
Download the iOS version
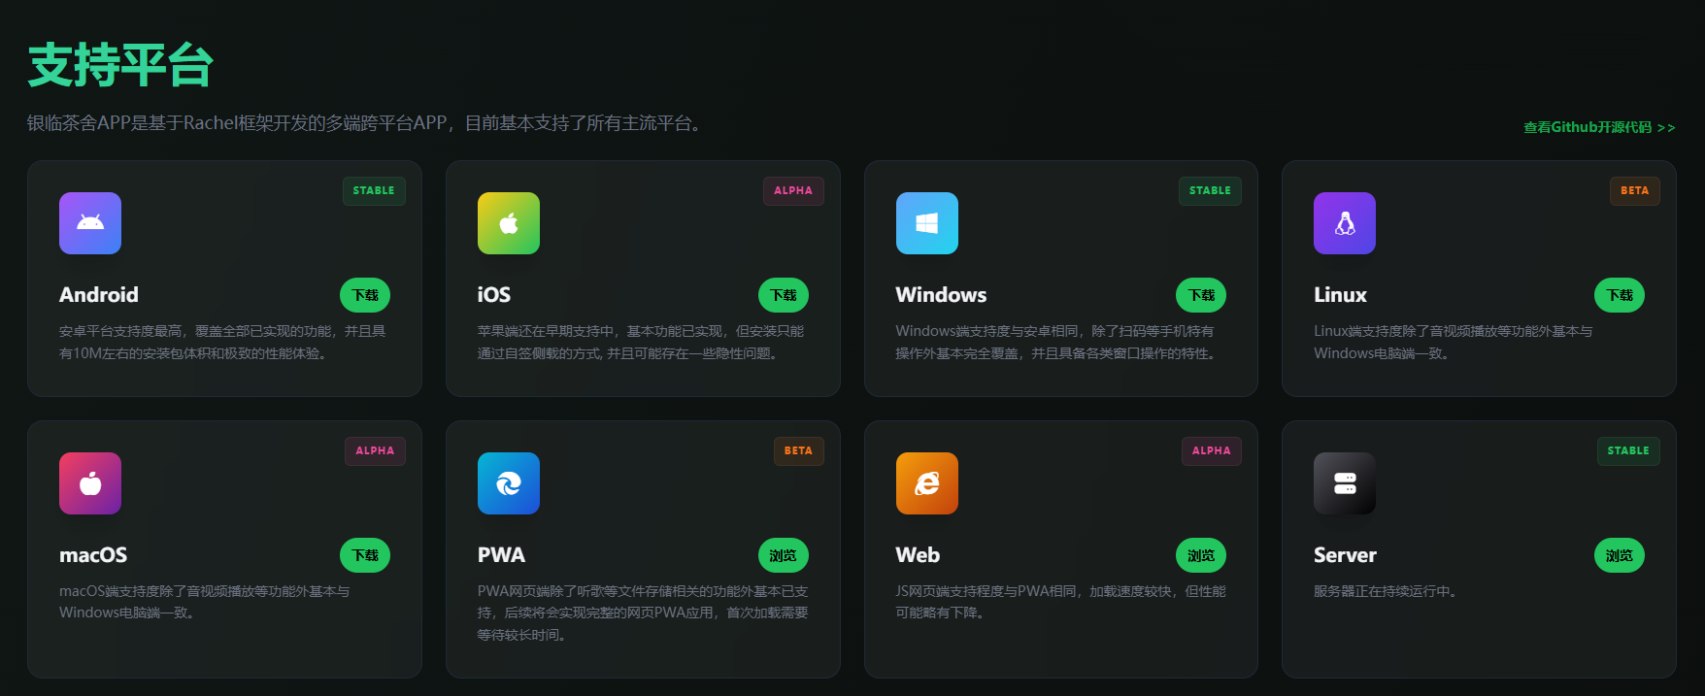click(784, 295)
